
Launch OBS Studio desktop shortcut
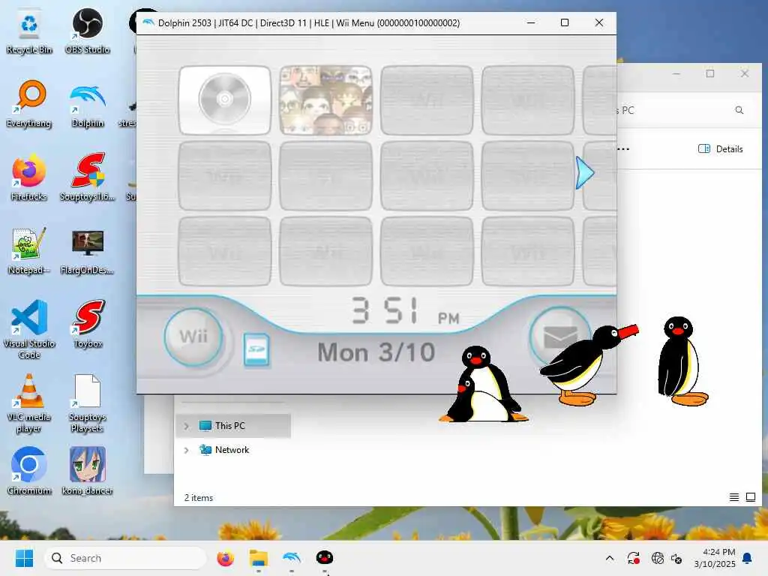coord(88,31)
